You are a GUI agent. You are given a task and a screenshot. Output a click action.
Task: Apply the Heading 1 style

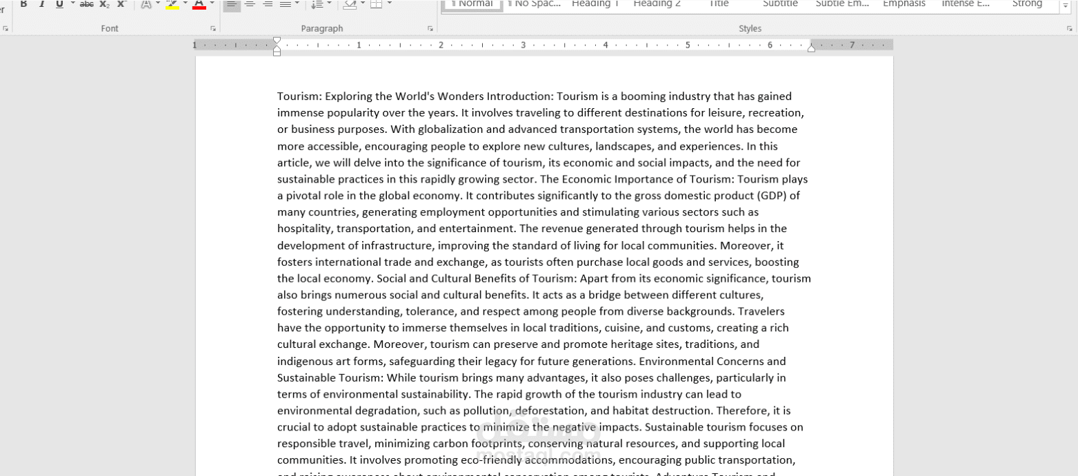coord(595,4)
